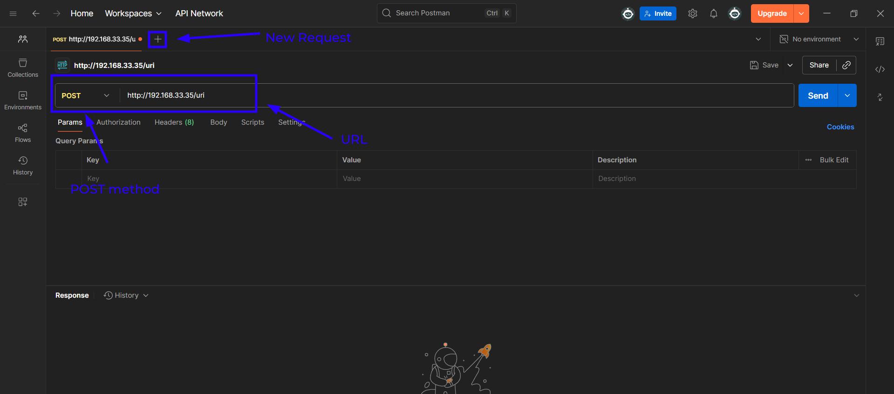Image resolution: width=894 pixels, height=394 pixels.
Task: Click the HTTP request type icon
Action: click(62, 65)
